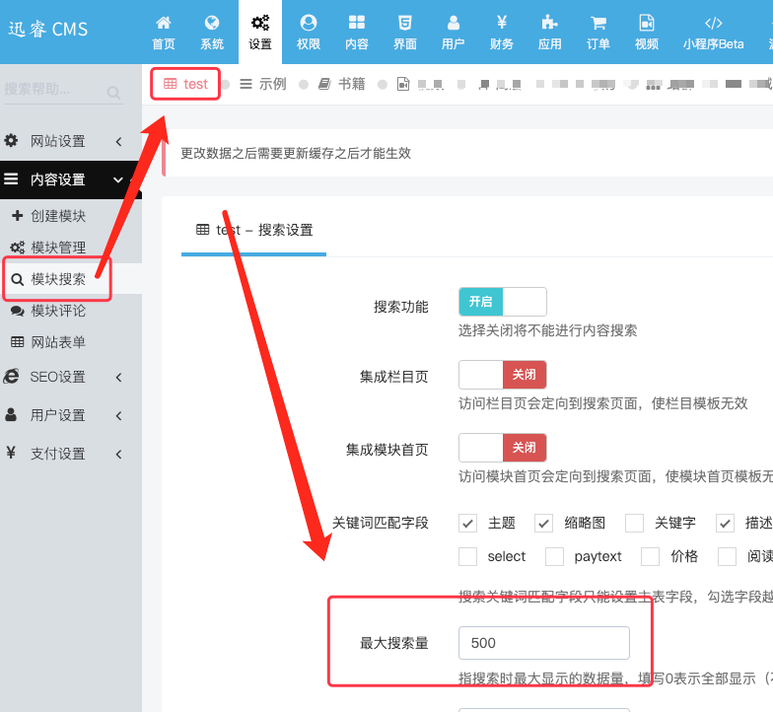Expand the SEO设置 chevron
Screen dimensions: 773x712
pyautogui.click(x=118, y=377)
